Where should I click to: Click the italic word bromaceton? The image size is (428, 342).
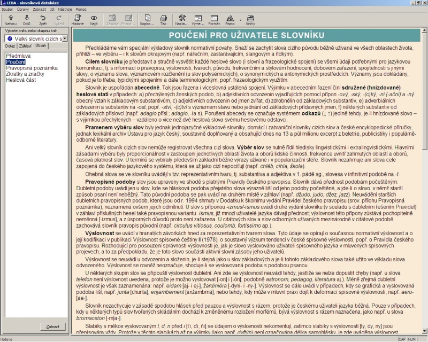(90, 318)
